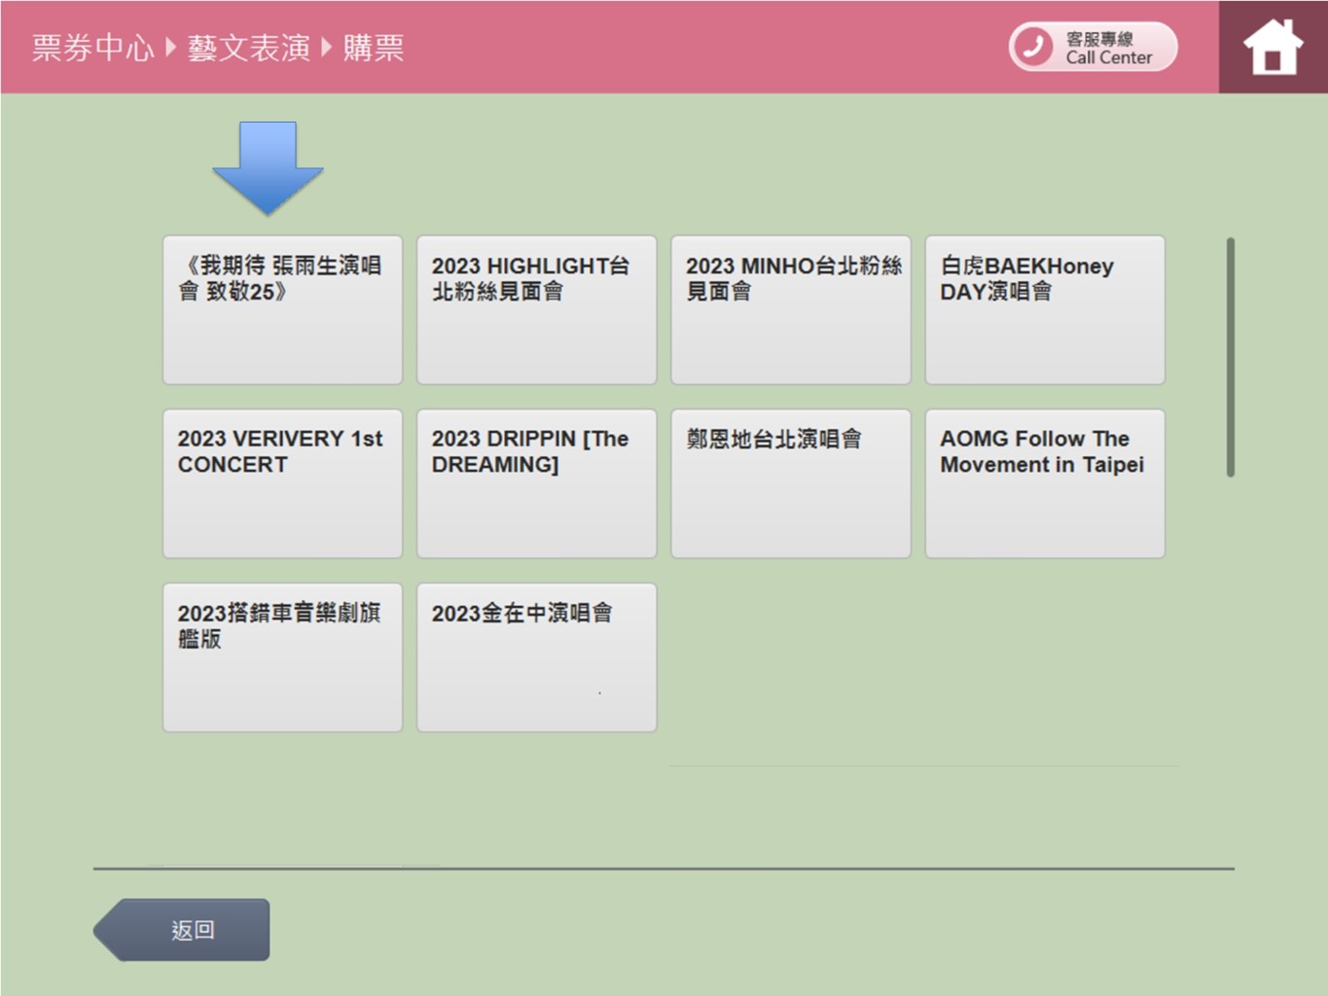Click the triangle separator after 票券中心
1328x996 pixels.
[171, 47]
